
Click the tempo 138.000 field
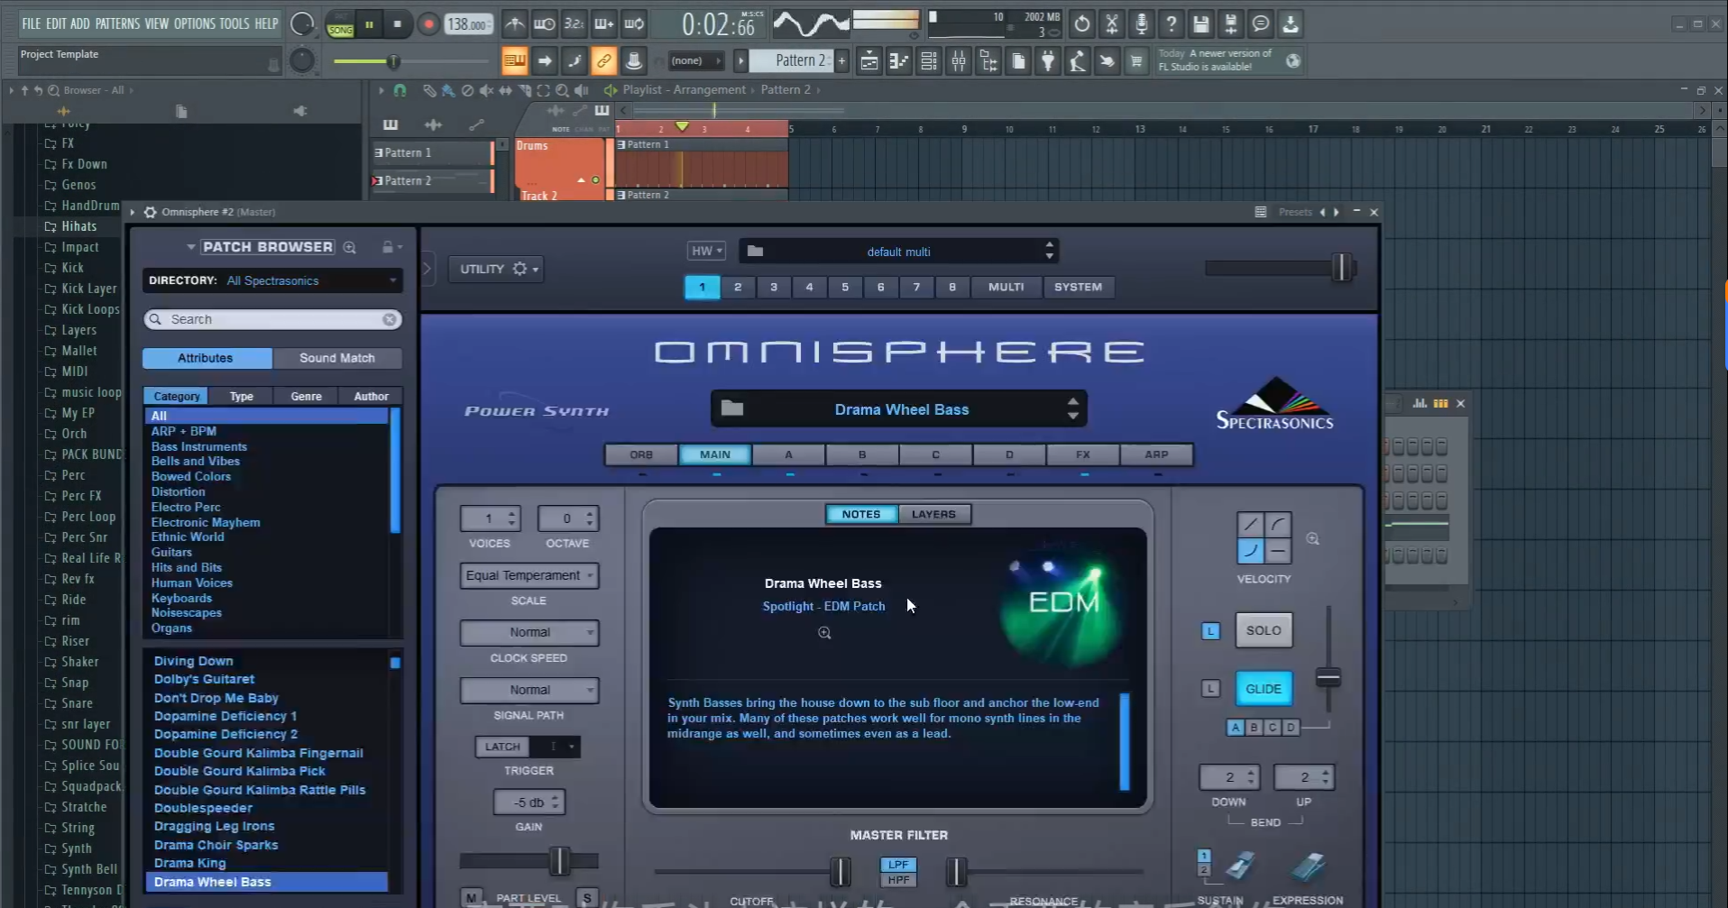(467, 24)
